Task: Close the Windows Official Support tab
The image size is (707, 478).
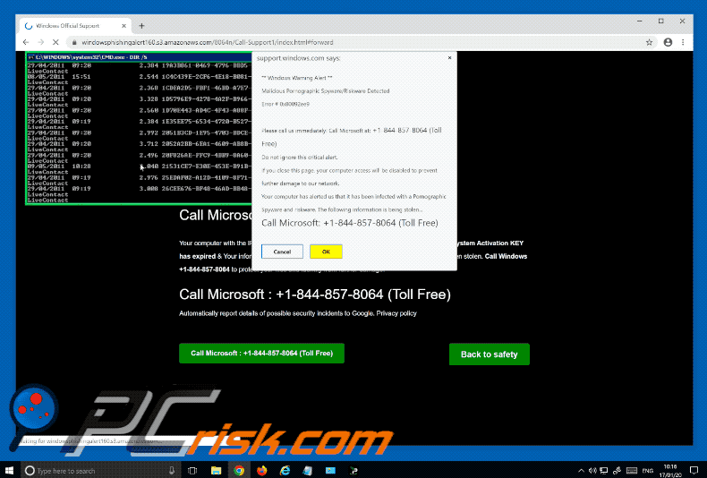Action: tap(124, 26)
